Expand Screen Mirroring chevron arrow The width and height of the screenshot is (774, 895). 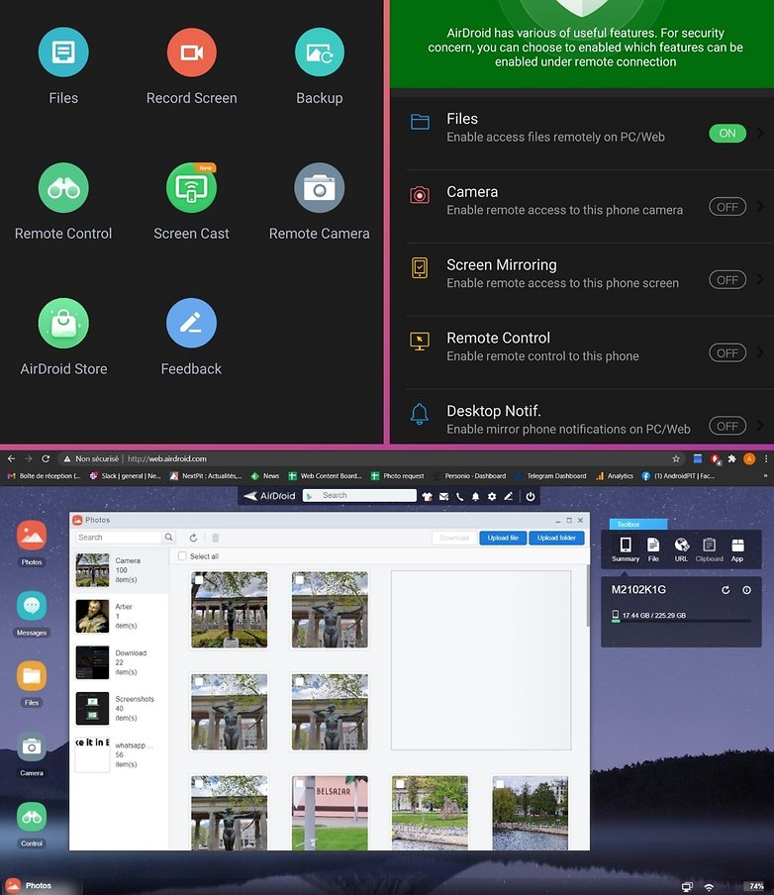click(x=760, y=279)
